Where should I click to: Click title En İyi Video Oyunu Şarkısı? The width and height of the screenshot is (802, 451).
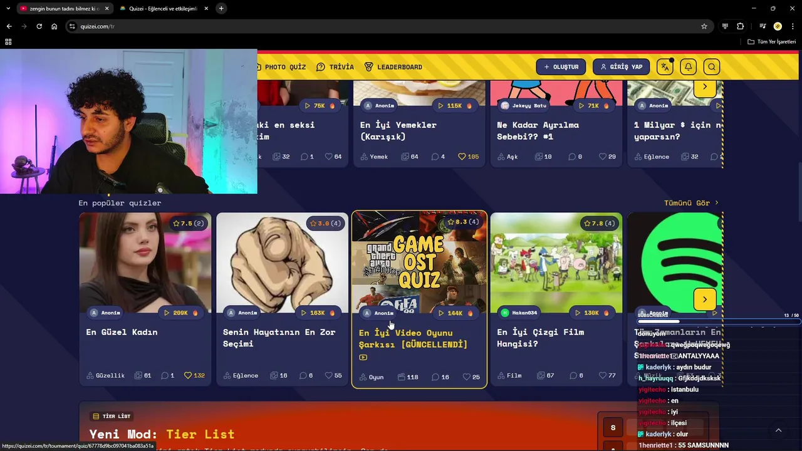pyautogui.click(x=413, y=338)
